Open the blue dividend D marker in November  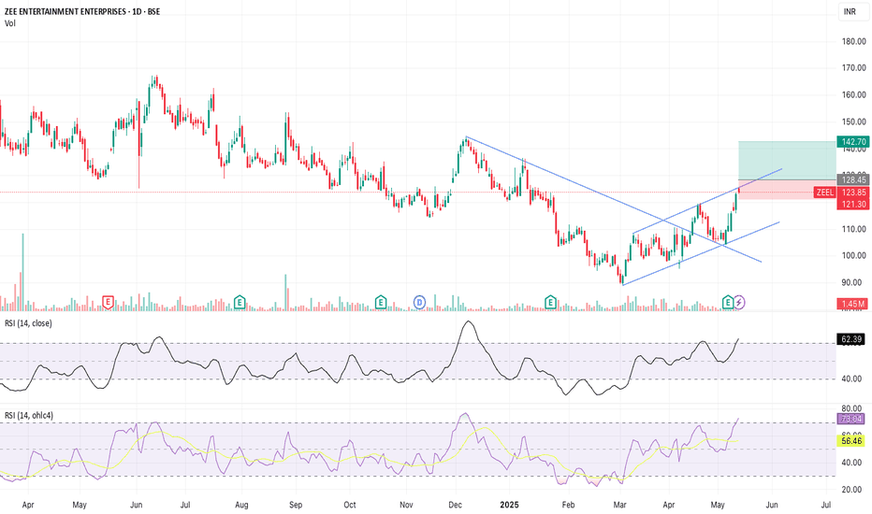419,302
